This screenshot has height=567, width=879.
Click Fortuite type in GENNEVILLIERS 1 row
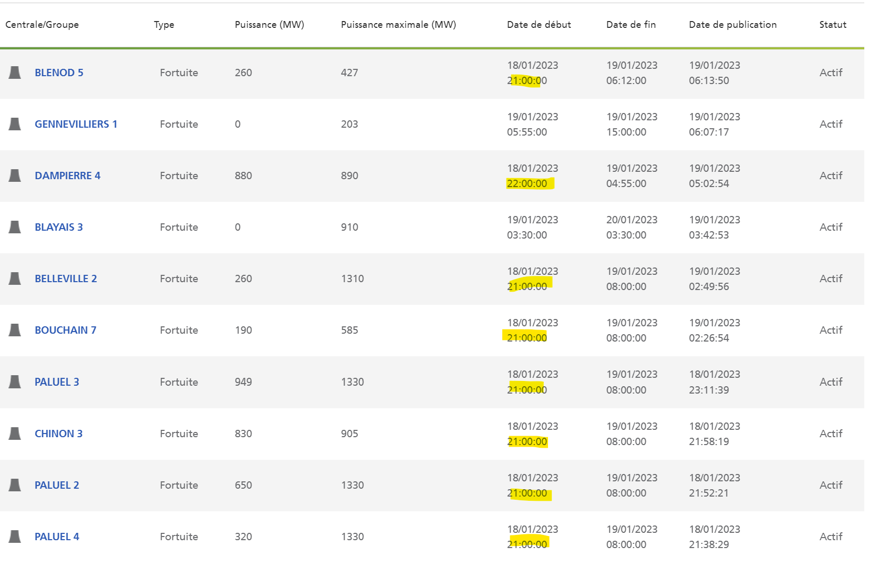[179, 124]
